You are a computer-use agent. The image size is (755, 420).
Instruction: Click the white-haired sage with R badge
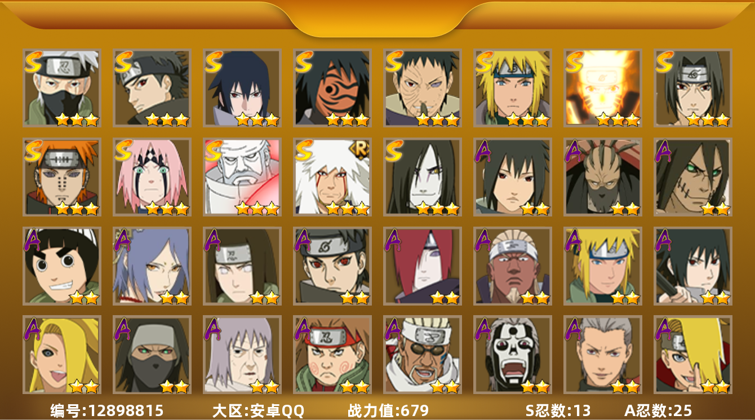332,177
